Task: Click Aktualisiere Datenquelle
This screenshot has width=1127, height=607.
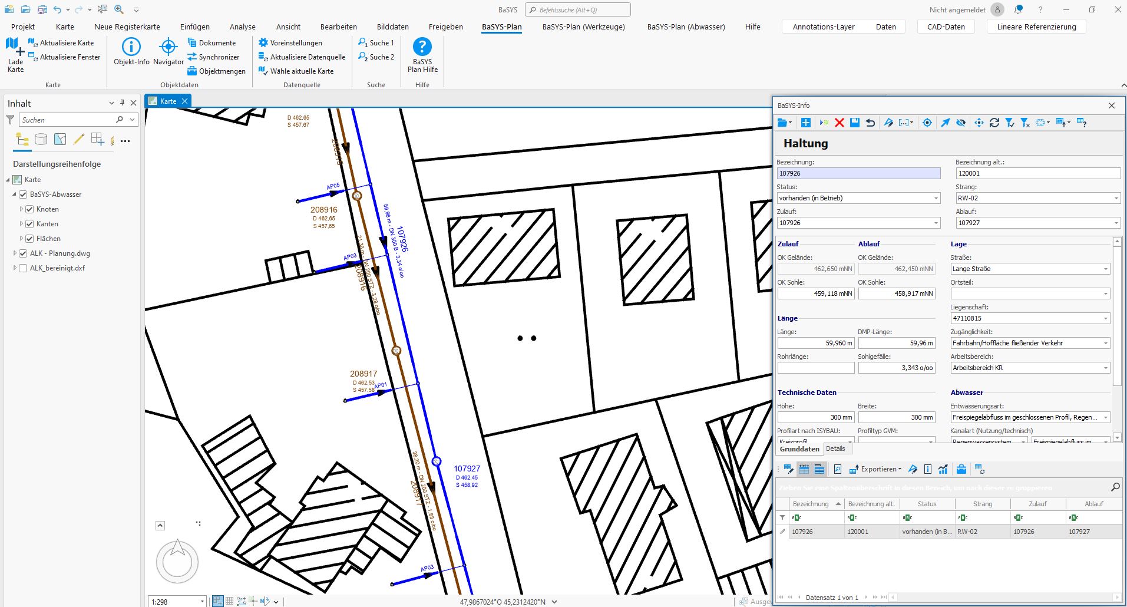Action: click(x=302, y=57)
